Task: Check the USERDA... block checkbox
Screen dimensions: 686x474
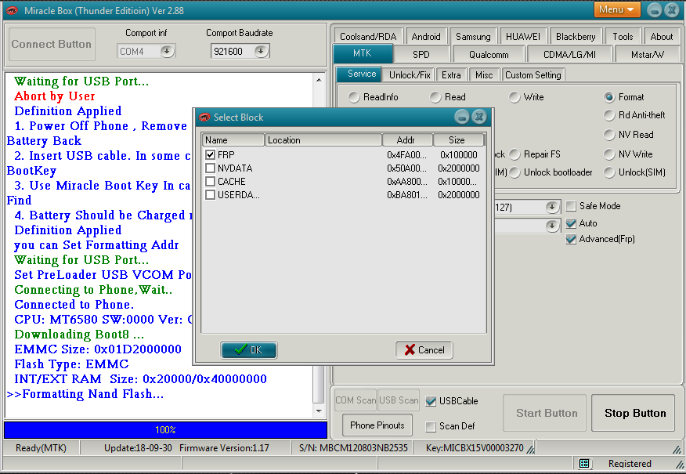Action: [x=210, y=195]
